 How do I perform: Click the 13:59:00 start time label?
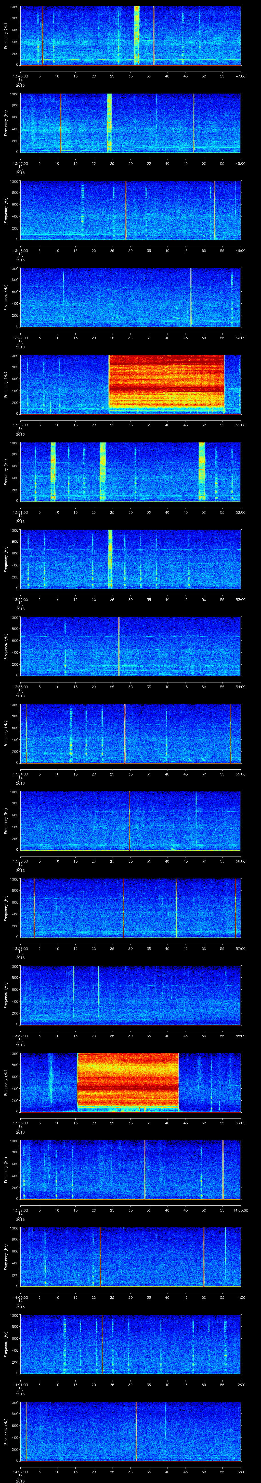pos(21,1210)
